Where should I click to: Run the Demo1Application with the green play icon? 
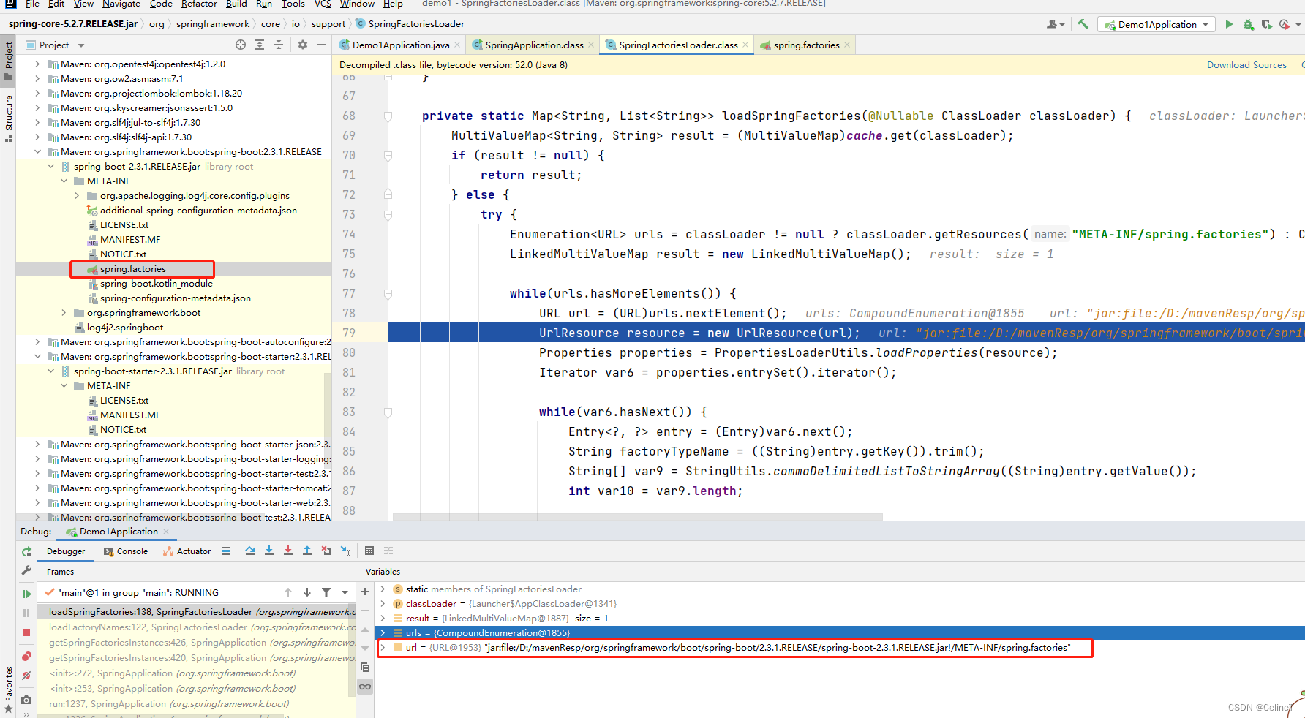[1229, 24]
